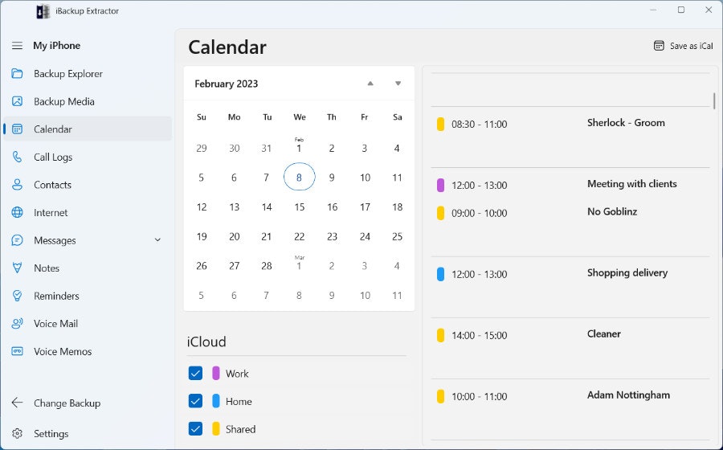Select February 22 in calendar
Viewport: 723px width, 450px height.
click(300, 236)
